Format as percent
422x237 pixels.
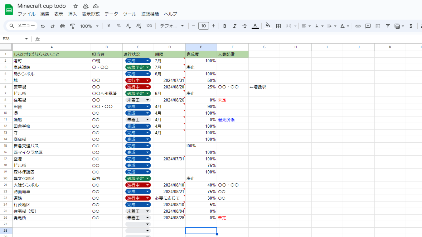[119, 26]
